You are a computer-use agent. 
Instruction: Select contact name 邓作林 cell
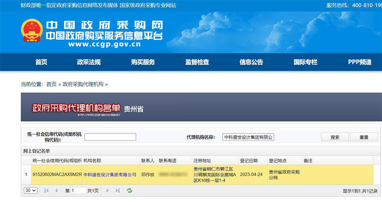tap(148, 175)
